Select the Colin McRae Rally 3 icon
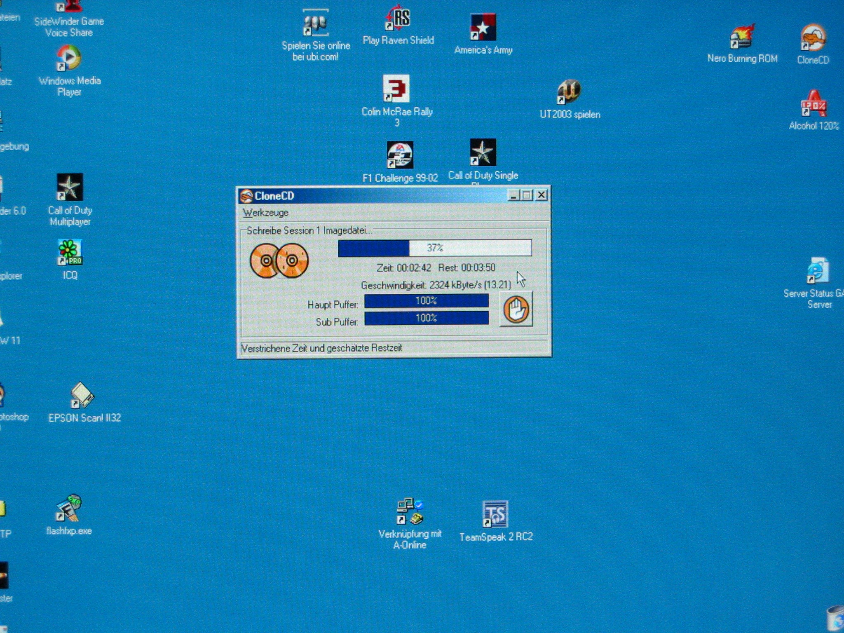Image resolution: width=844 pixels, height=633 pixels. pyautogui.click(x=396, y=89)
